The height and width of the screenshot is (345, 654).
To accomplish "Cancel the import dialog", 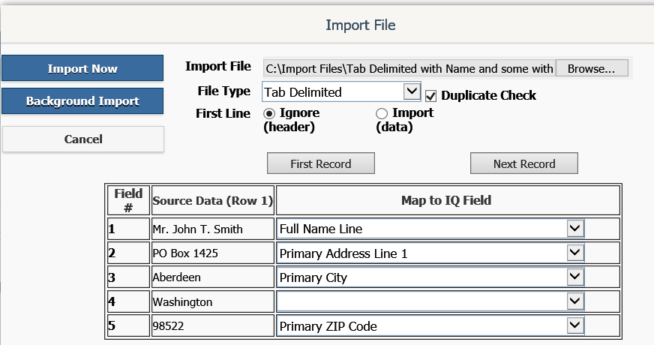I will point(83,139).
